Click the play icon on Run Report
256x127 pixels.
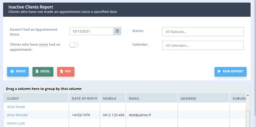click(219, 71)
